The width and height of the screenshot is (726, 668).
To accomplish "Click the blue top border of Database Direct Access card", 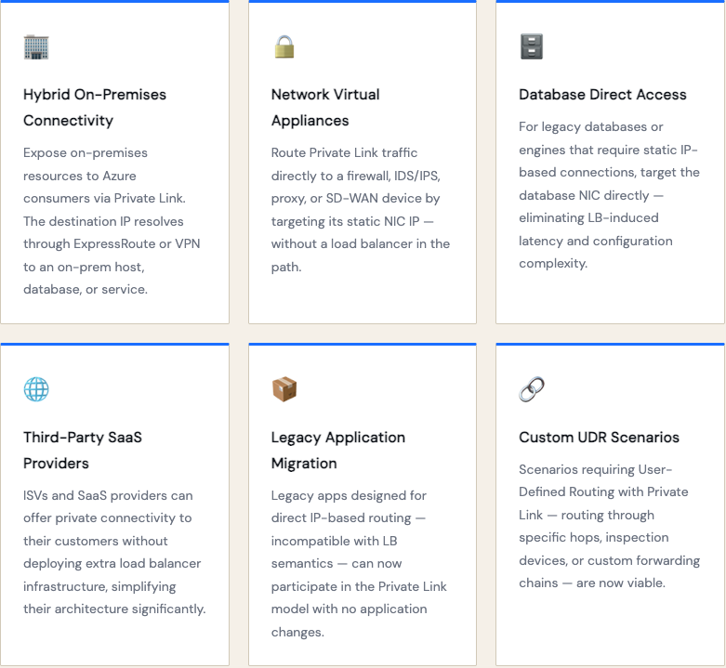I will [x=610, y=2].
